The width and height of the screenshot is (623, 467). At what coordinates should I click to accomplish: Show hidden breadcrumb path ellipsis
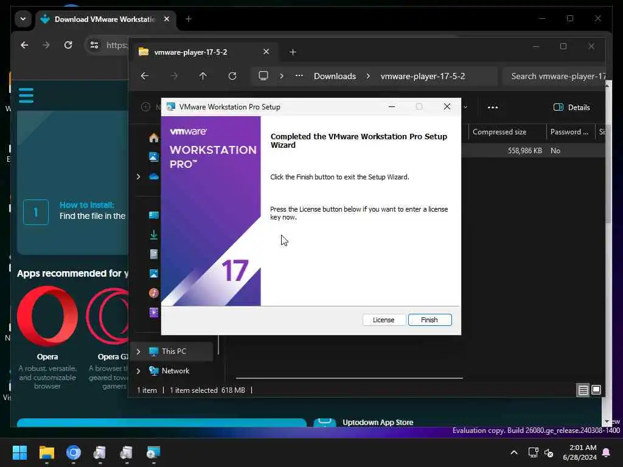click(x=299, y=76)
